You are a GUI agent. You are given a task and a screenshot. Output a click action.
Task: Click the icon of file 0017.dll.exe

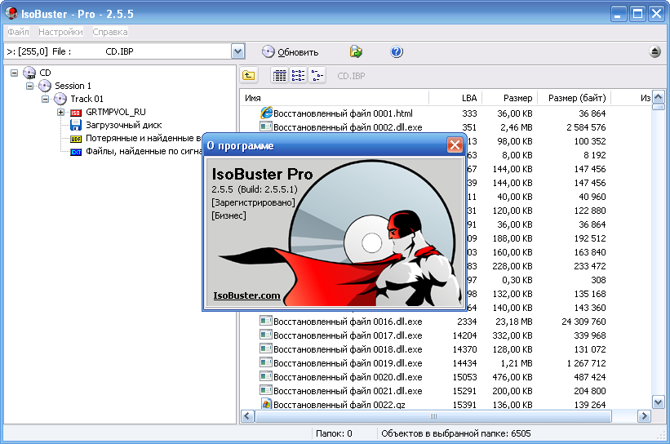click(266, 335)
